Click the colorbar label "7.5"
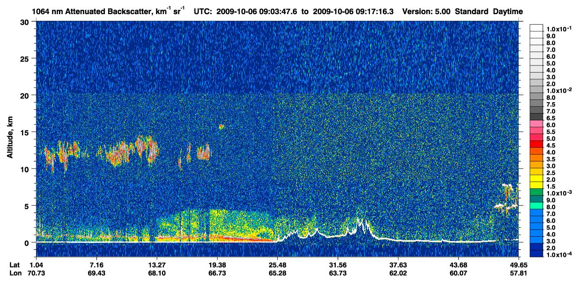The width and height of the screenshot is (576, 295). [551, 104]
